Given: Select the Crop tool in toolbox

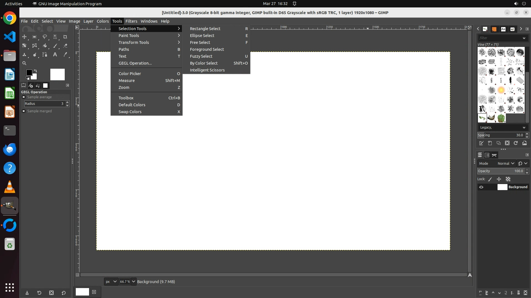Looking at the screenshot, I should point(65,37).
